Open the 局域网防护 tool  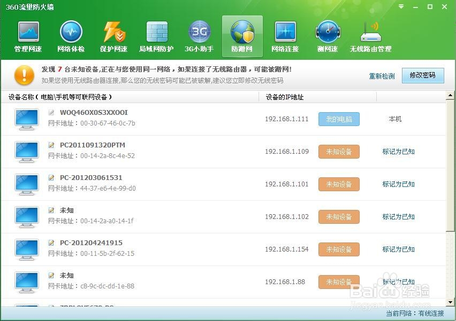[156, 36]
